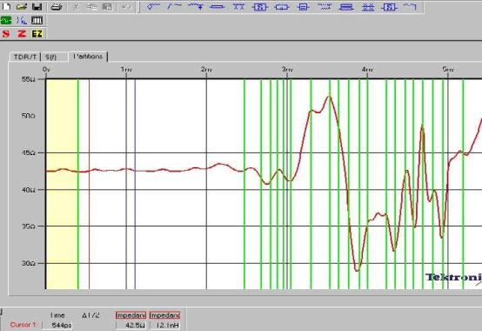Image resolution: width=482 pixels, height=331 pixels.
Task: Click the green waveform viewer icon
Action: point(6,20)
